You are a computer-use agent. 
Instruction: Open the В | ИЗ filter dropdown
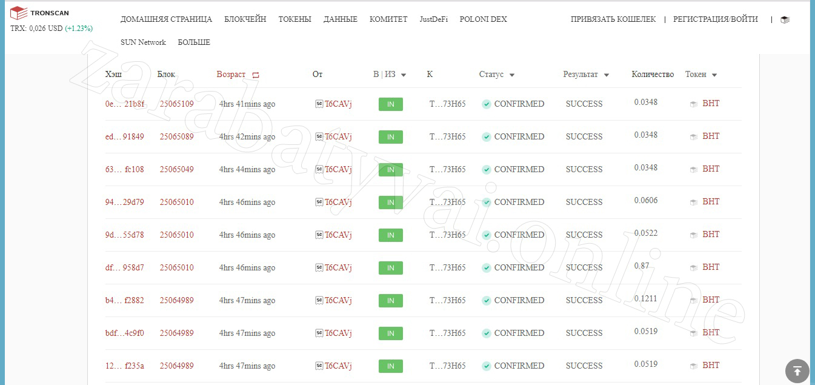(x=404, y=75)
